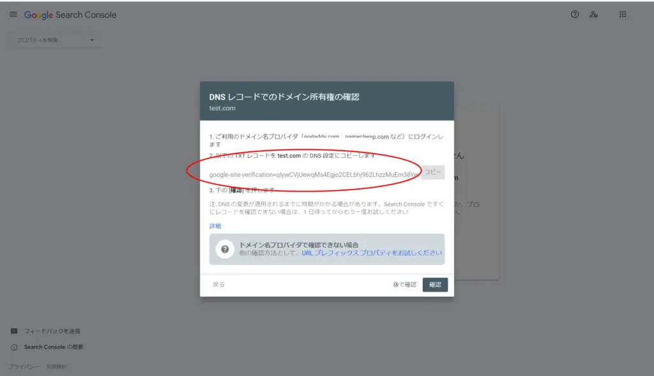Click the Google Search Console logo
654x376 pixels.
pyautogui.click(x=70, y=15)
